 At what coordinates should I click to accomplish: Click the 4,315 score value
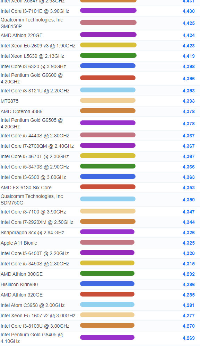tap(189, 264)
